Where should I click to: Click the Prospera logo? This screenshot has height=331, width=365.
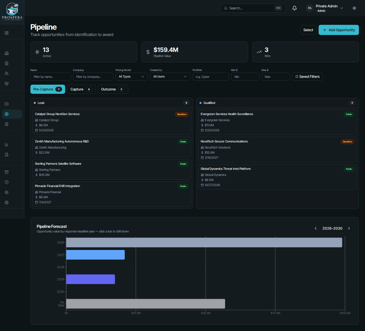pos(12,12)
